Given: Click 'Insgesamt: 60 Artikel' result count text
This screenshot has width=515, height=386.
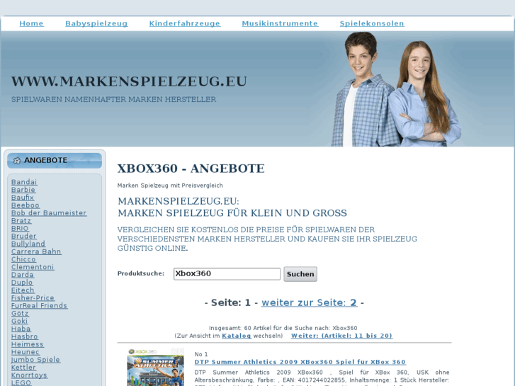Looking at the screenshot, I should click(x=283, y=328).
